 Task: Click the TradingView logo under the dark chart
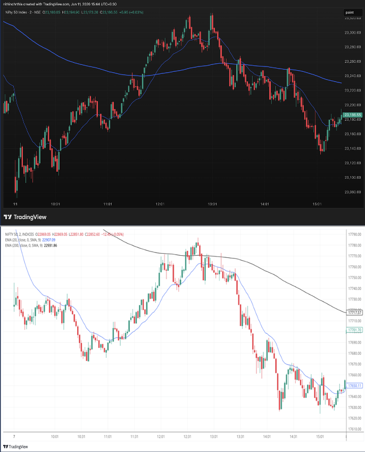pos(25,217)
